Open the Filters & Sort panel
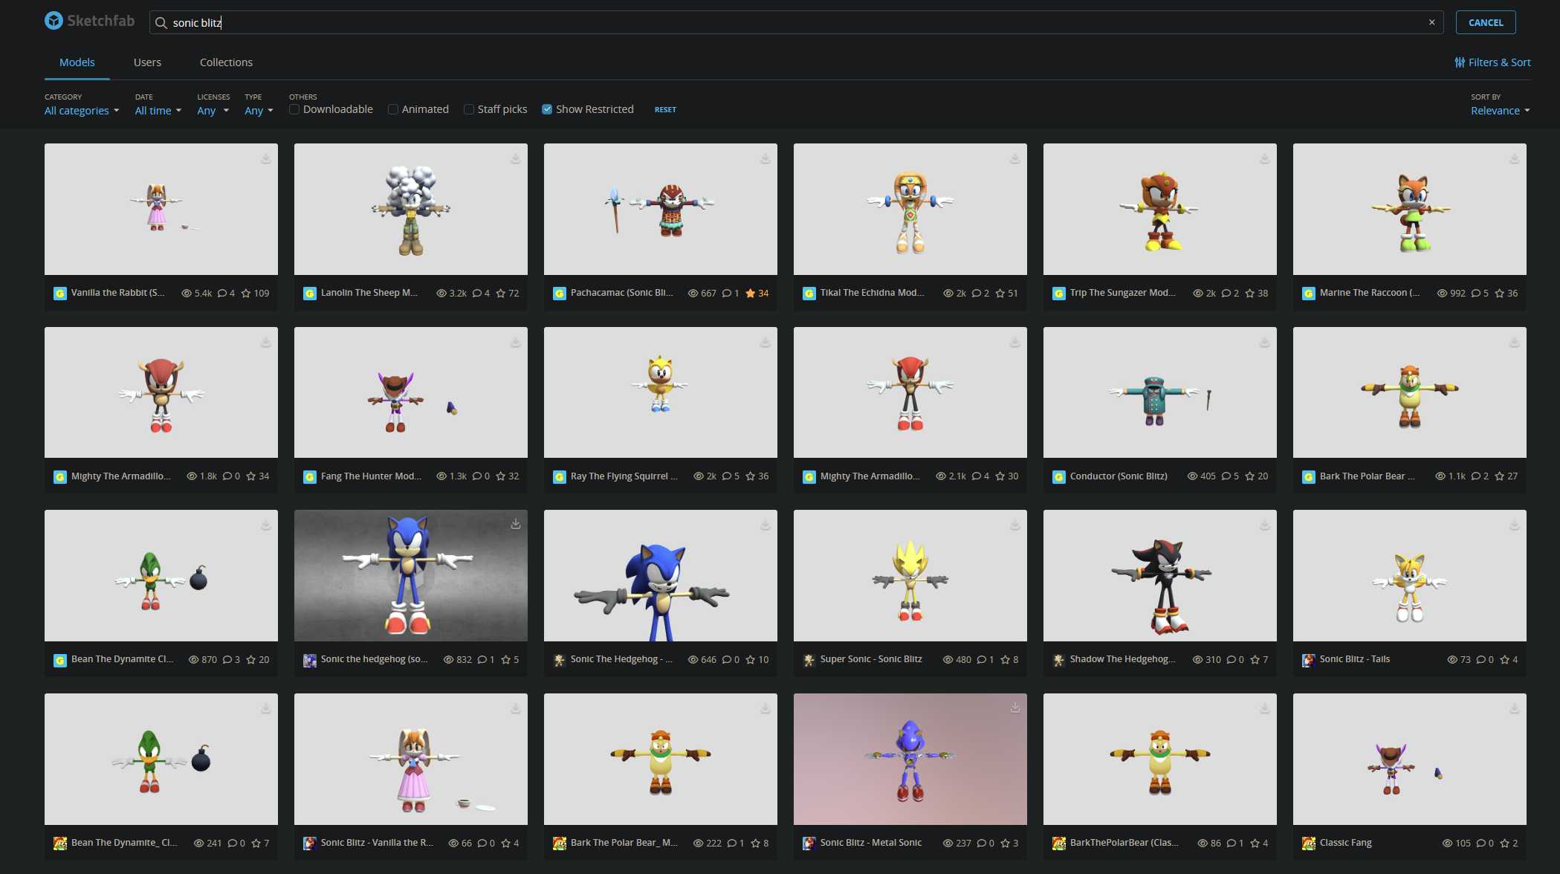This screenshot has width=1560, height=874. 1492,62
